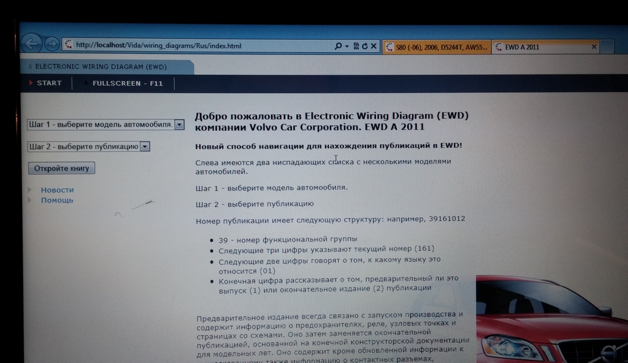Click the ELECTRONIC WIRING DIAGRAM (EWD) header tab
The width and height of the screenshot is (628, 363).
point(101,66)
